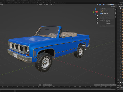123x92 pixels.
Task: Switch to the Scripting workspace tab
Action: pos(60,3)
